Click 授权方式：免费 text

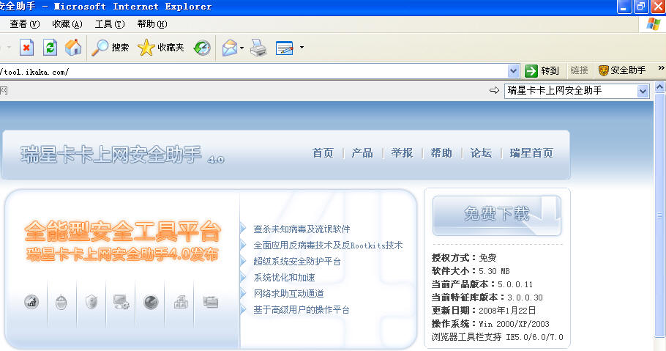click(464, 257)
